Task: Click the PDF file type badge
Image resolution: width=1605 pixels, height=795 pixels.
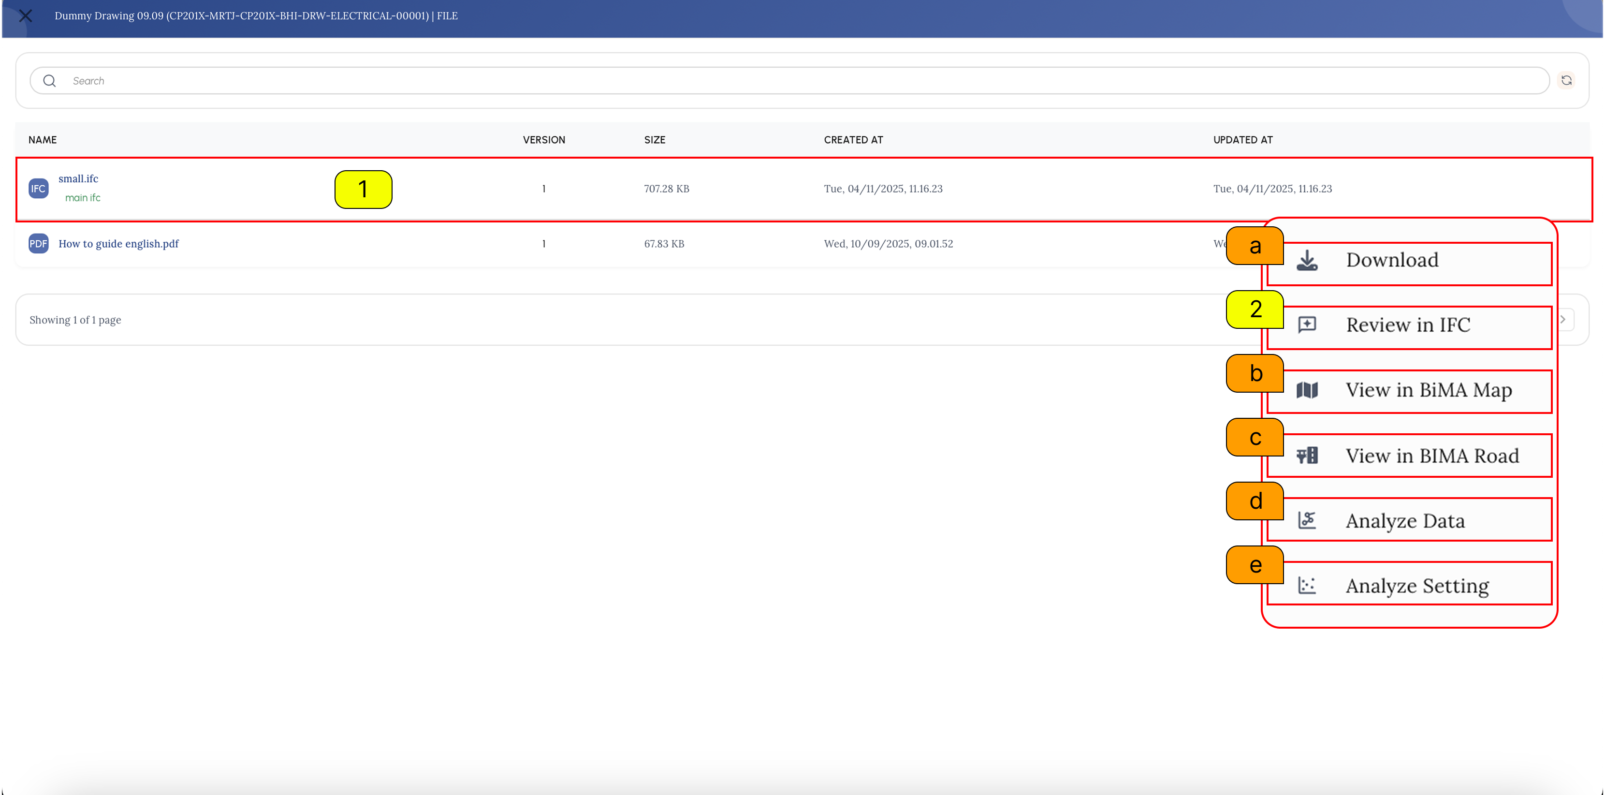Action: [38, 244]
